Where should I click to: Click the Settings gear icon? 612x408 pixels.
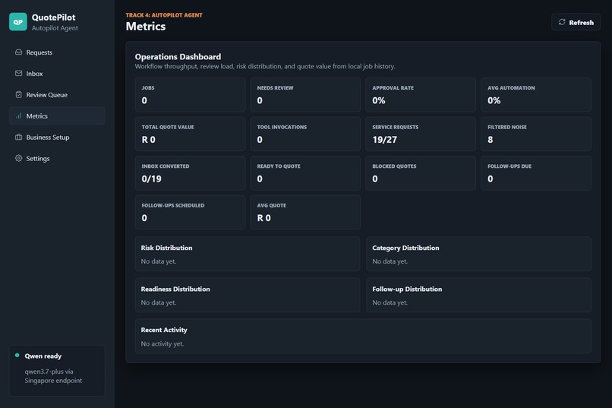18,158
